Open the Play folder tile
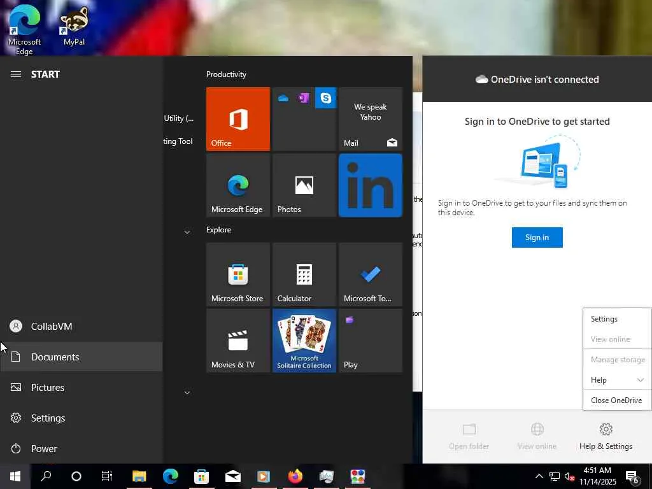This screenshot has width=652, height=489. click(371, 341)
